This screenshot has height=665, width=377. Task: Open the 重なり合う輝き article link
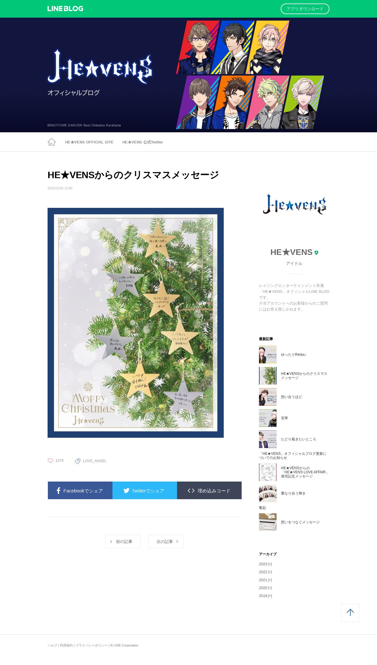pos(293,493)
